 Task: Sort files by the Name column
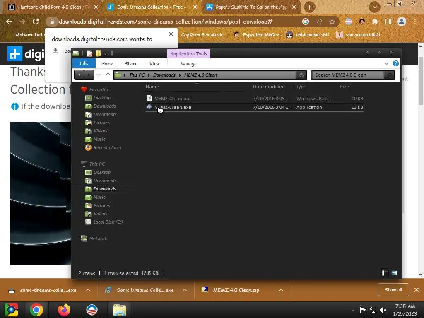click(x=152, y=87)
